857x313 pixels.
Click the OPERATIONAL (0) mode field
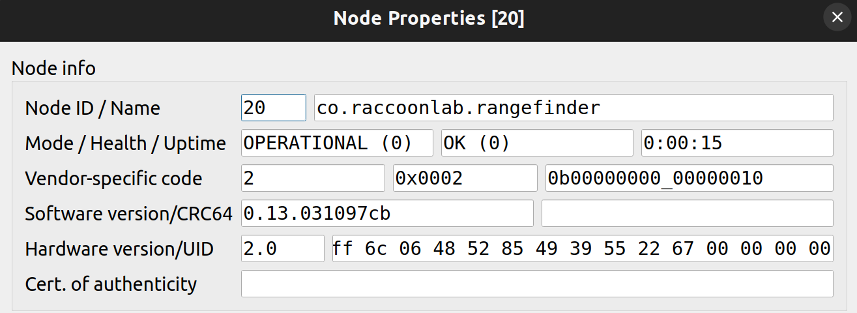point(337,143)
